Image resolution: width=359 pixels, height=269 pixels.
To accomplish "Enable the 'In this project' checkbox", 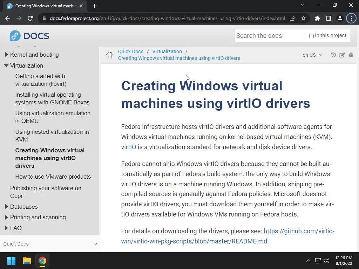I will click(x=311, y=36).
